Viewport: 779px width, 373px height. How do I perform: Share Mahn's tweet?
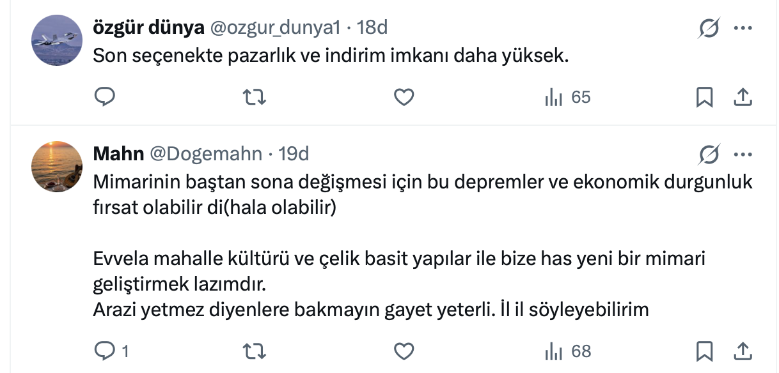point(741,351)
